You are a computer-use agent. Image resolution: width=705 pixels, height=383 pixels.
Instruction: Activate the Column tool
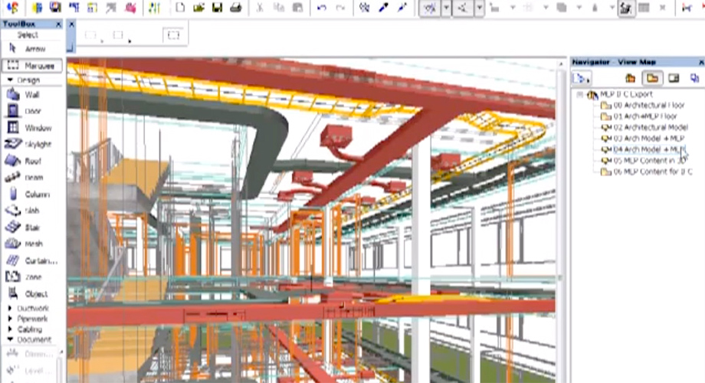[31, 195]
